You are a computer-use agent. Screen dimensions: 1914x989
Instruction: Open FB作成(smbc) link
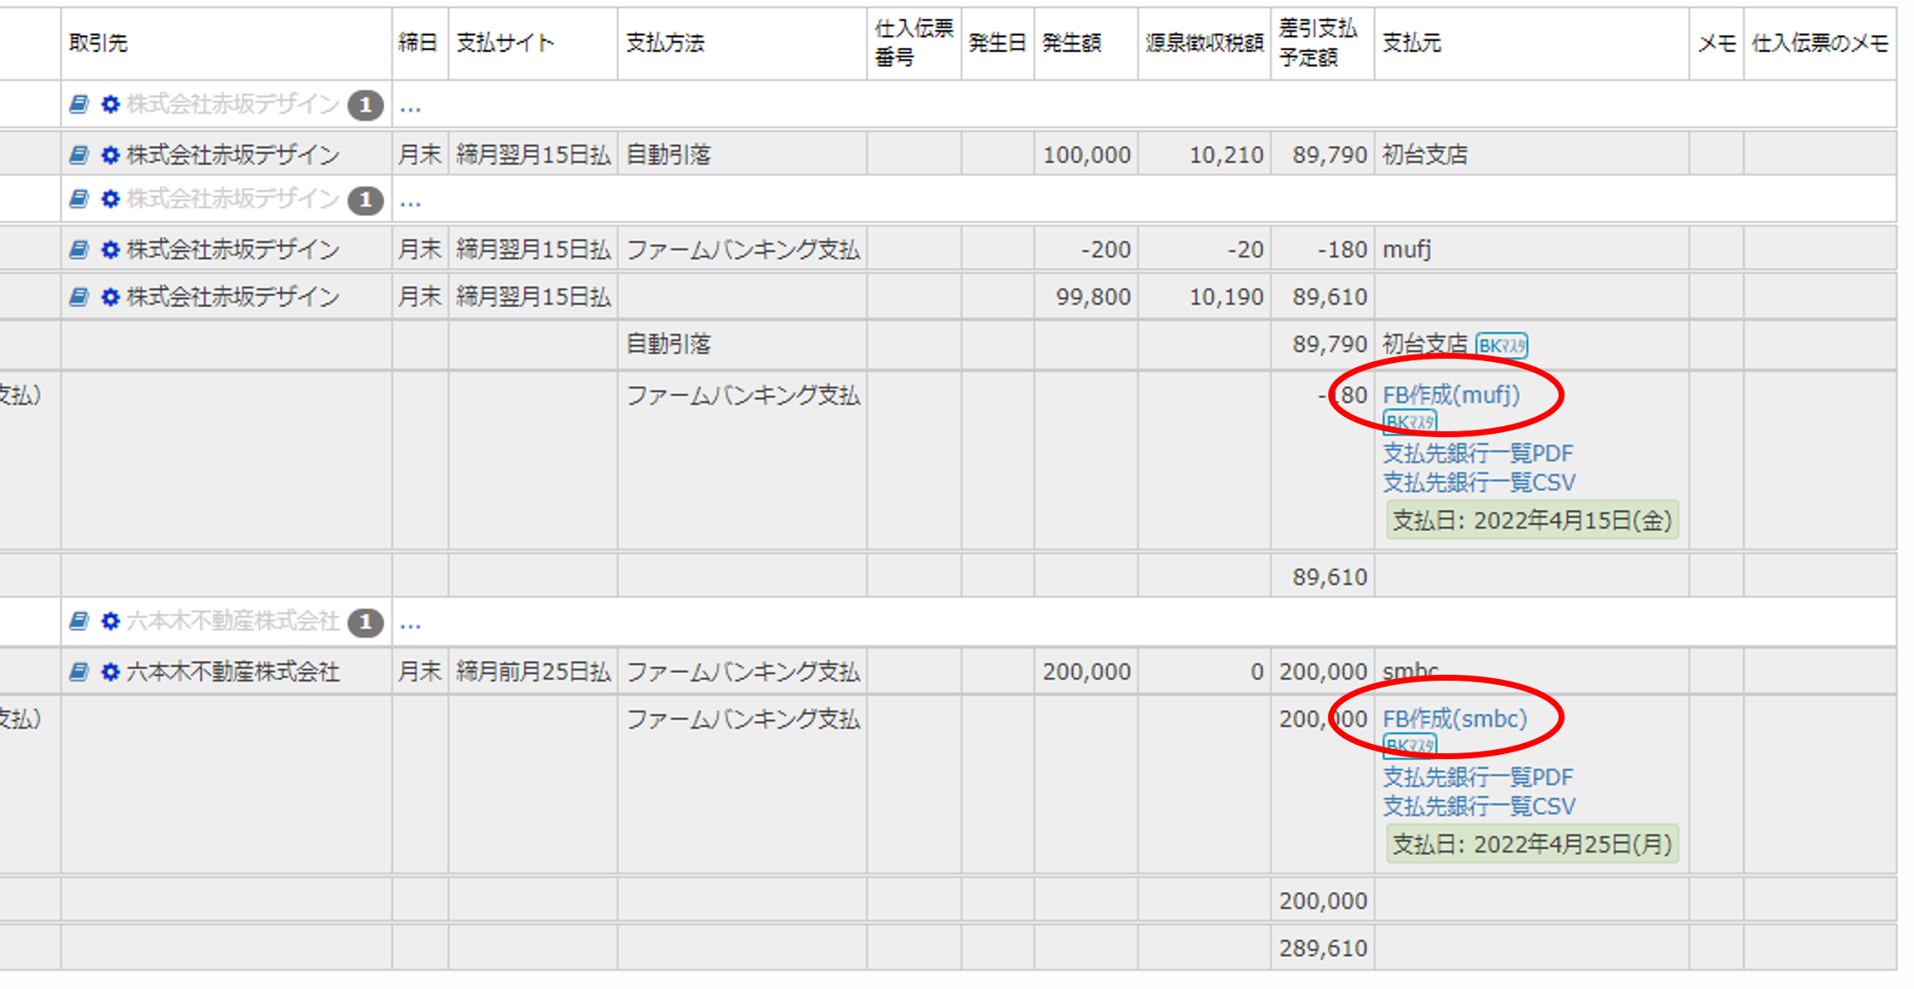[1455, 718]
